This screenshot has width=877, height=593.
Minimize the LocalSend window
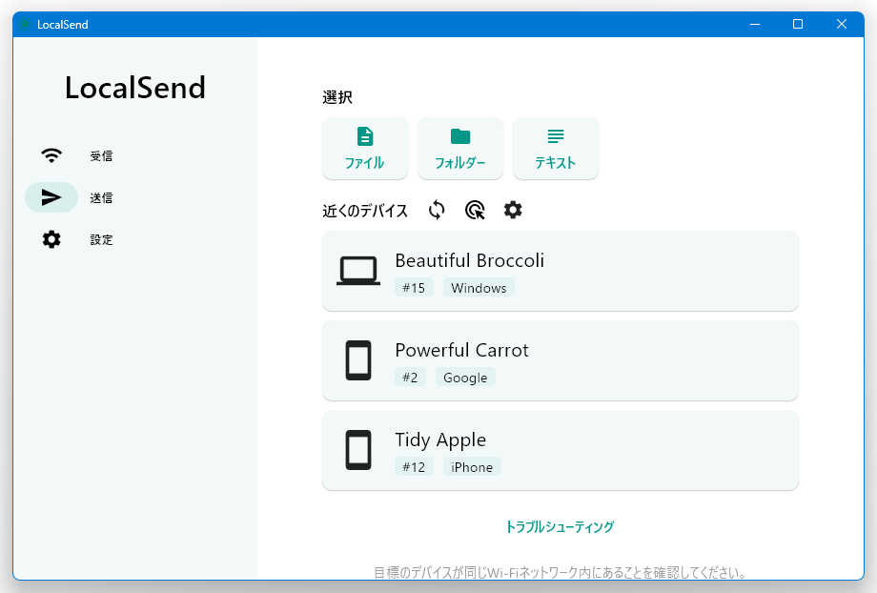click(x=755, y=24)
